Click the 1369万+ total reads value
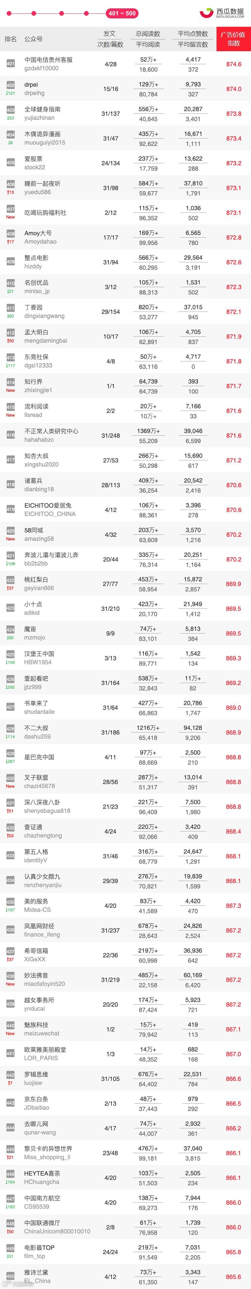Screen dimensions: 251x1289 [x=148, y=431]
